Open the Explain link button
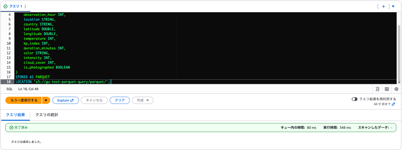The width and height of the screenshot is (402, 150). click(x=66, y=100)
